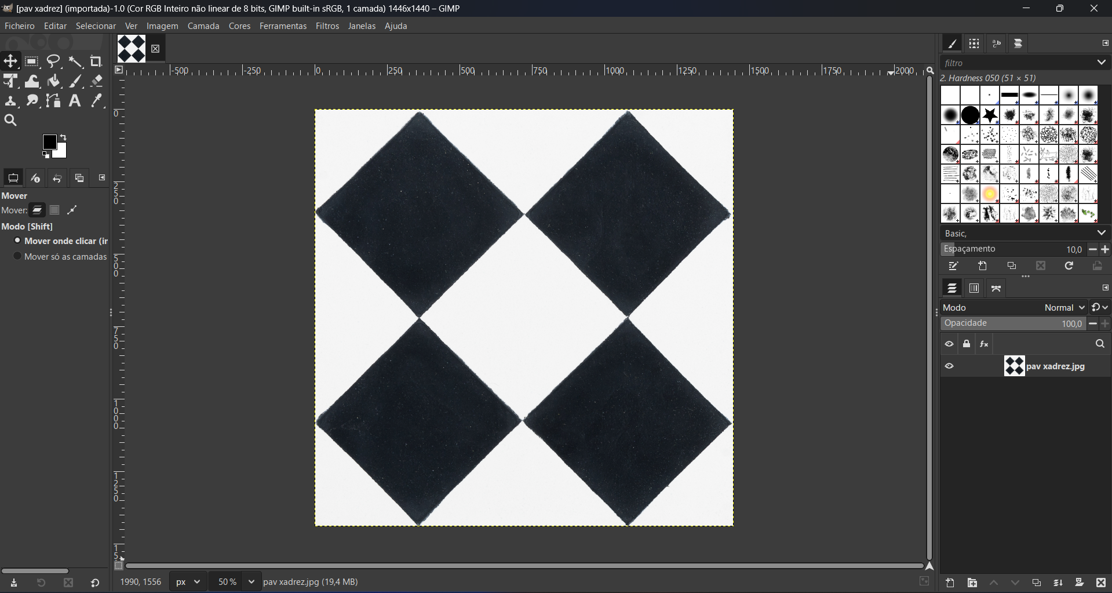Select 'Mover onde clicar' radio option

click(x=17, y=241)
